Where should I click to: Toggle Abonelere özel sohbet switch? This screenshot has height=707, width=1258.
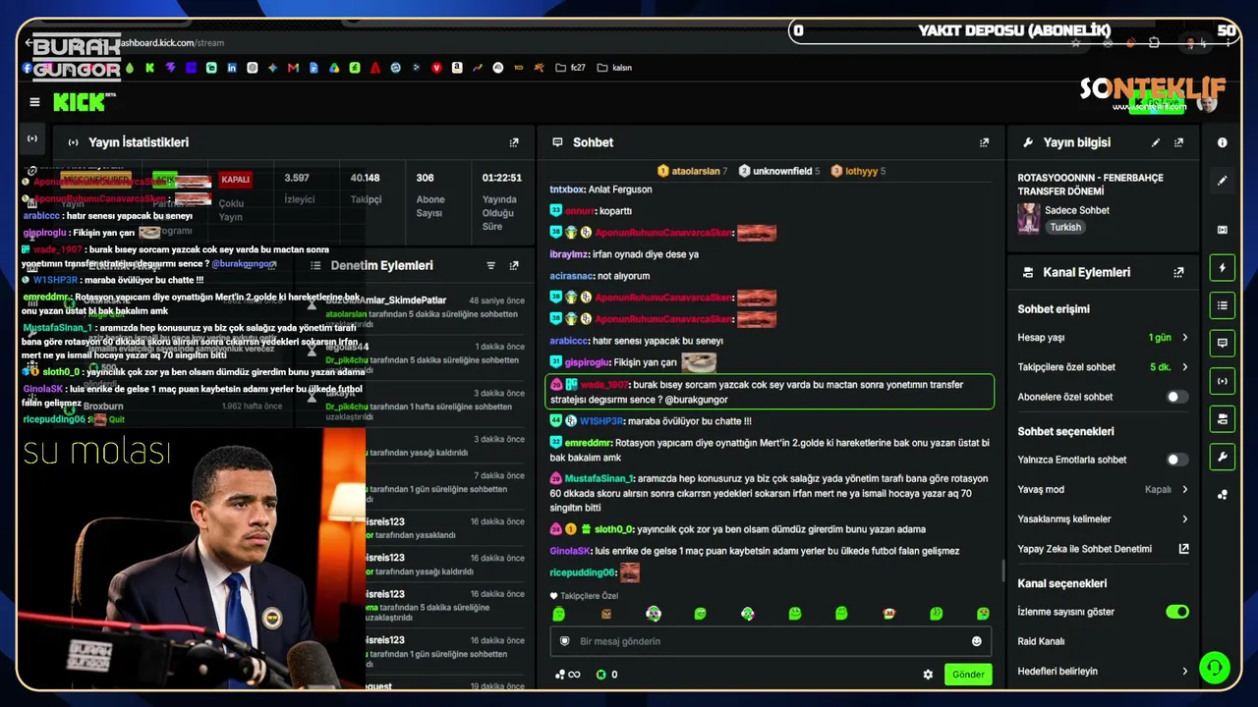coord(1176,397)
